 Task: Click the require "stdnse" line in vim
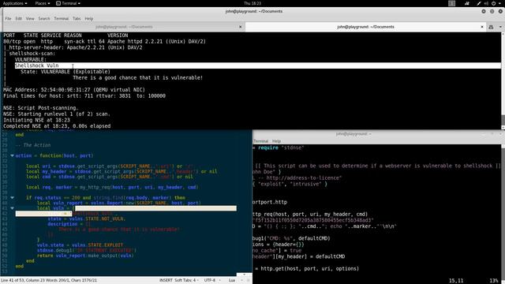[279, 148]
